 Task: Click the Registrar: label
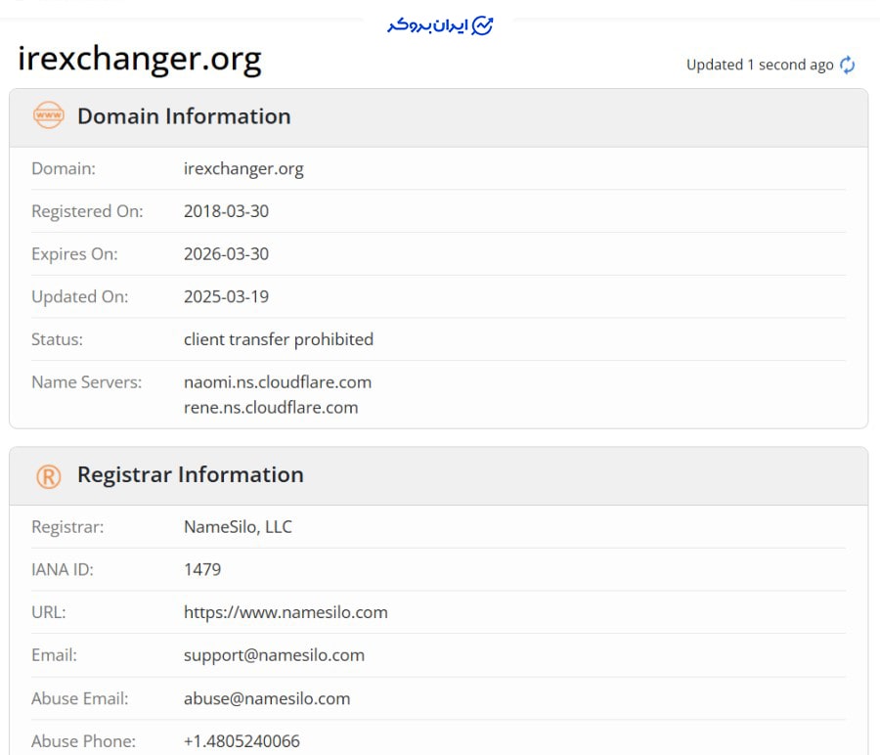point(67,527)
